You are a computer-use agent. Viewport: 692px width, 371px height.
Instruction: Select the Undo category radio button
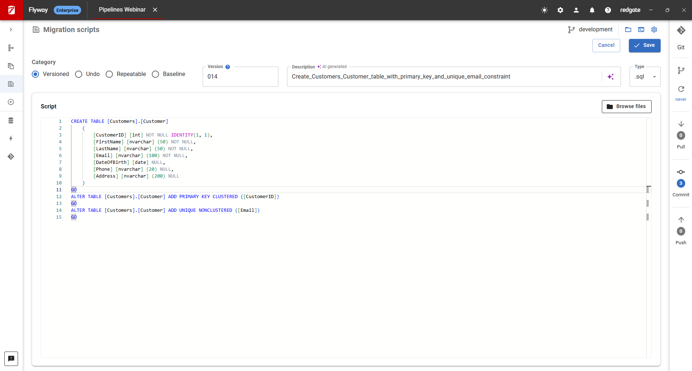pyautogui.click(x=79, y=74)
